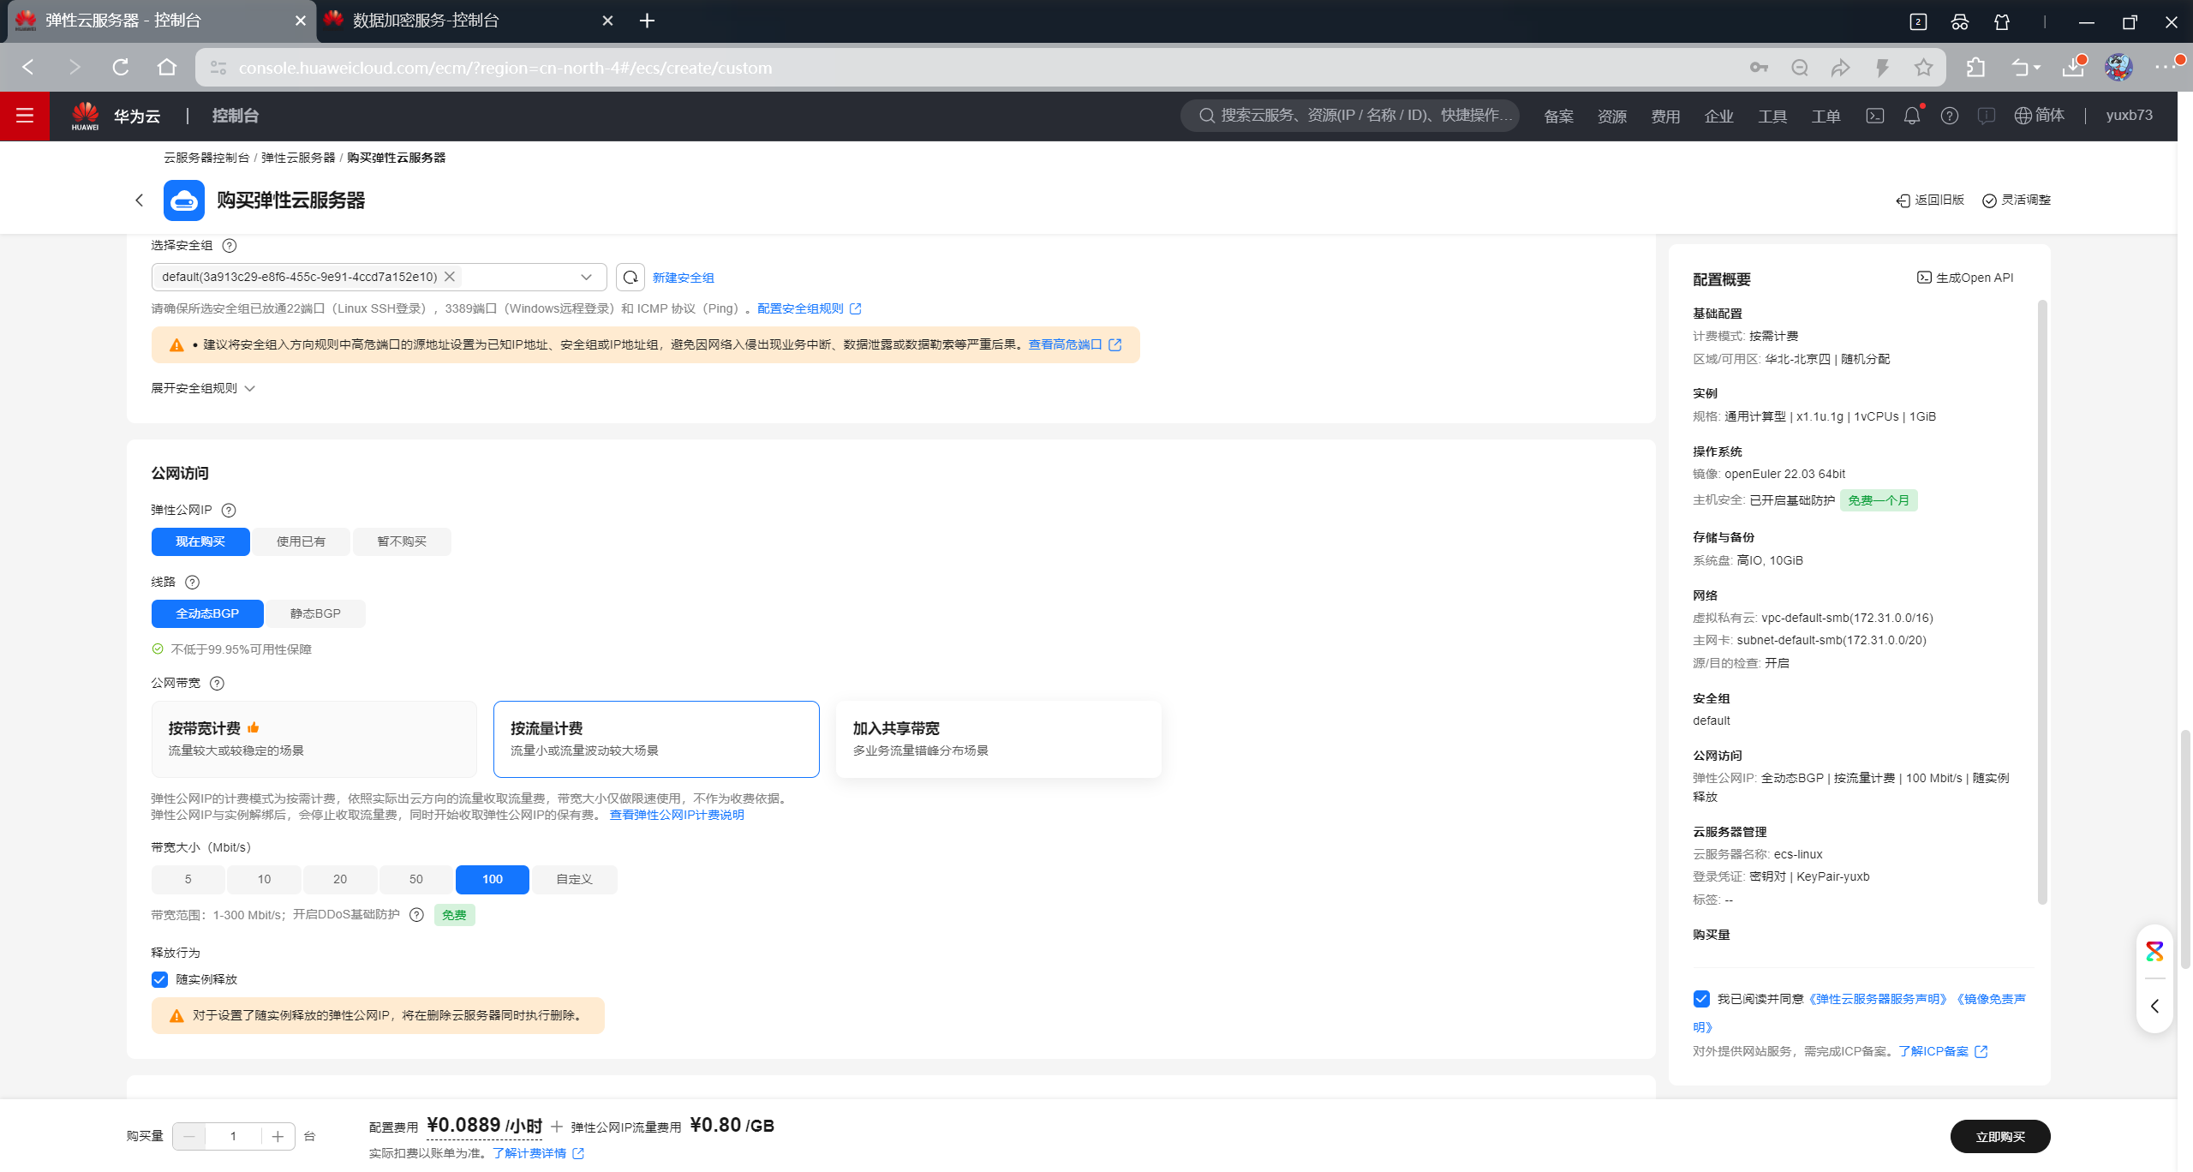Click the help icon in the top navigation
The image size is (2193, 1172).
tap(1949, 116)
